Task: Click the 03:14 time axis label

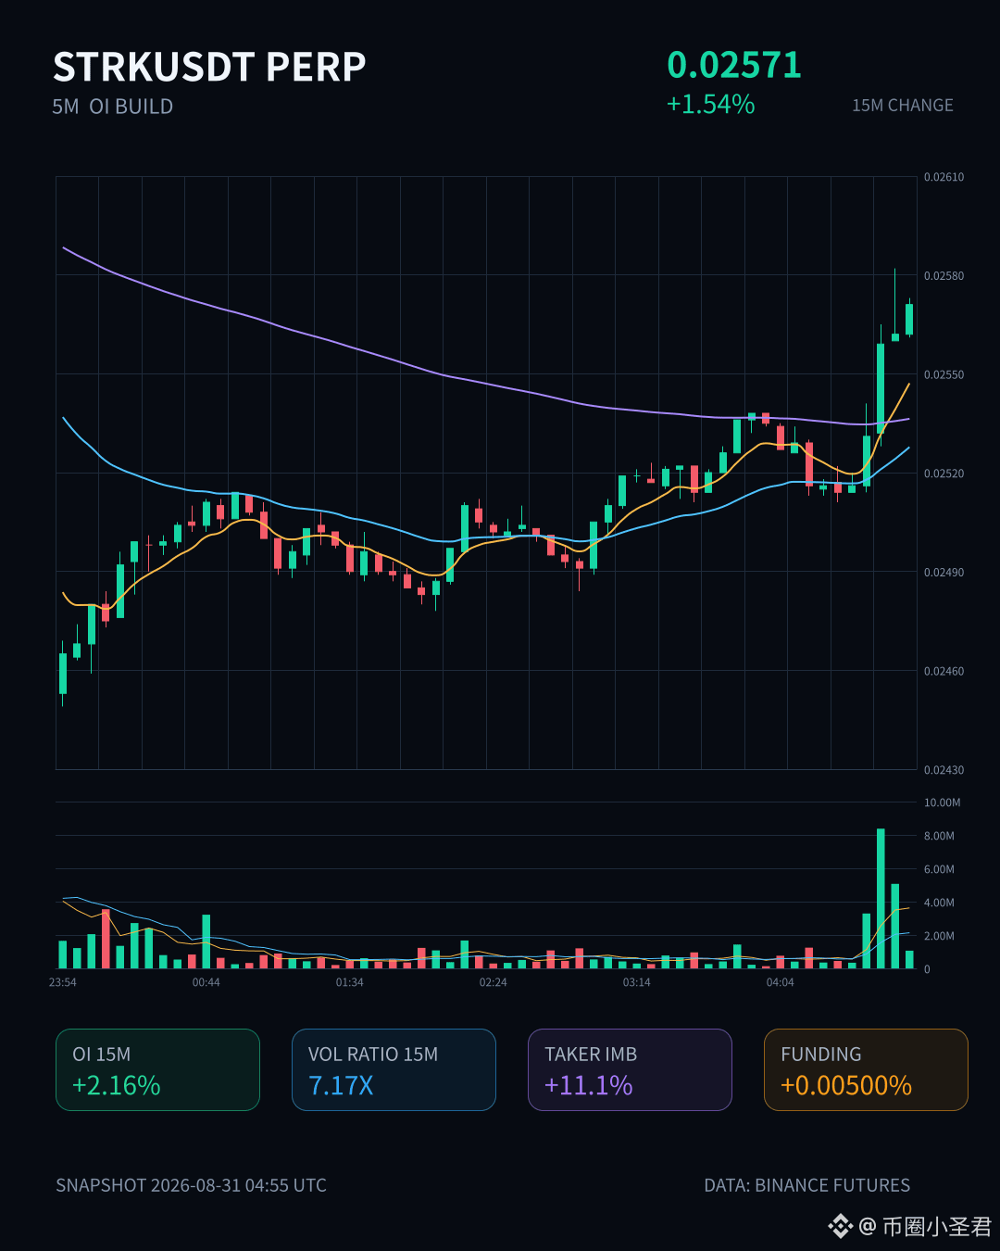Action: click(637, 982)
